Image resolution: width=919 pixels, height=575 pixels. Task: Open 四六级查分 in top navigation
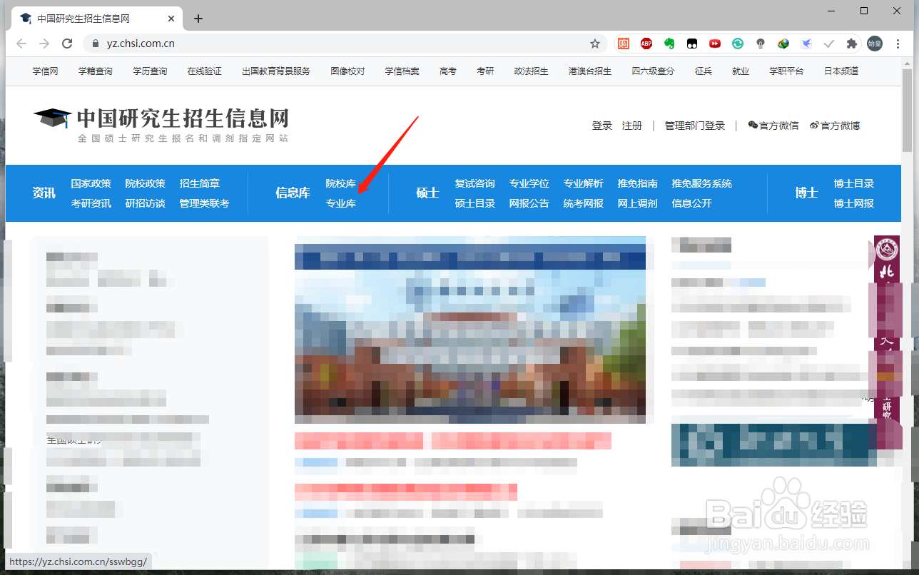(653, 71)
